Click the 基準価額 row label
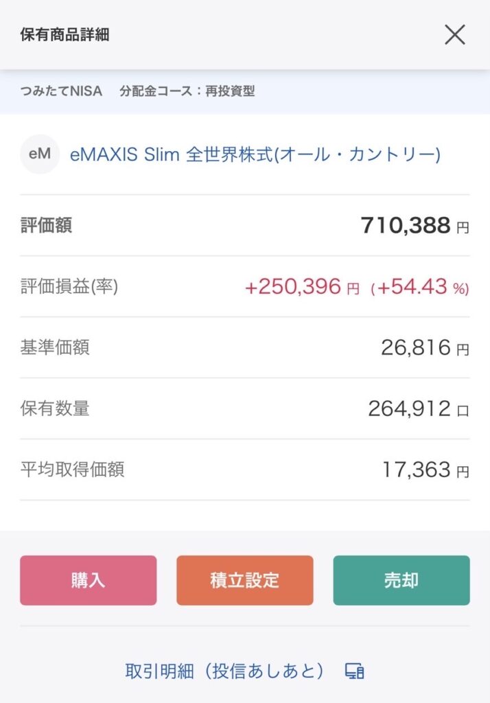490x703 pixels. coord(55,347)
